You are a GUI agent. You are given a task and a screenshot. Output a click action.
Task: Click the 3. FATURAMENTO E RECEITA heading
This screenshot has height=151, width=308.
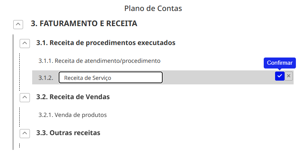point(84,23)
